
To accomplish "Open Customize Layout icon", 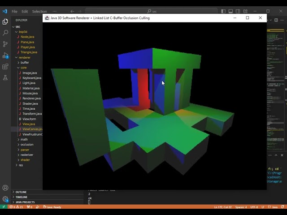I will tap(245, 11).
